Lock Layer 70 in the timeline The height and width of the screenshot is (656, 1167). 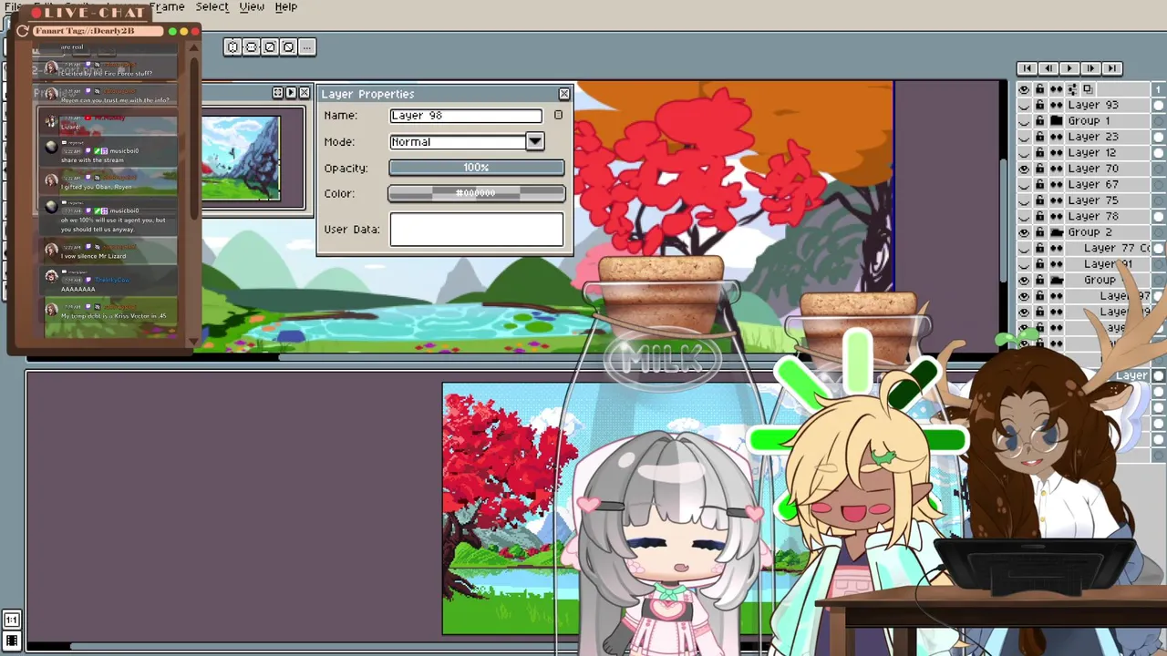pos(1039,169)
